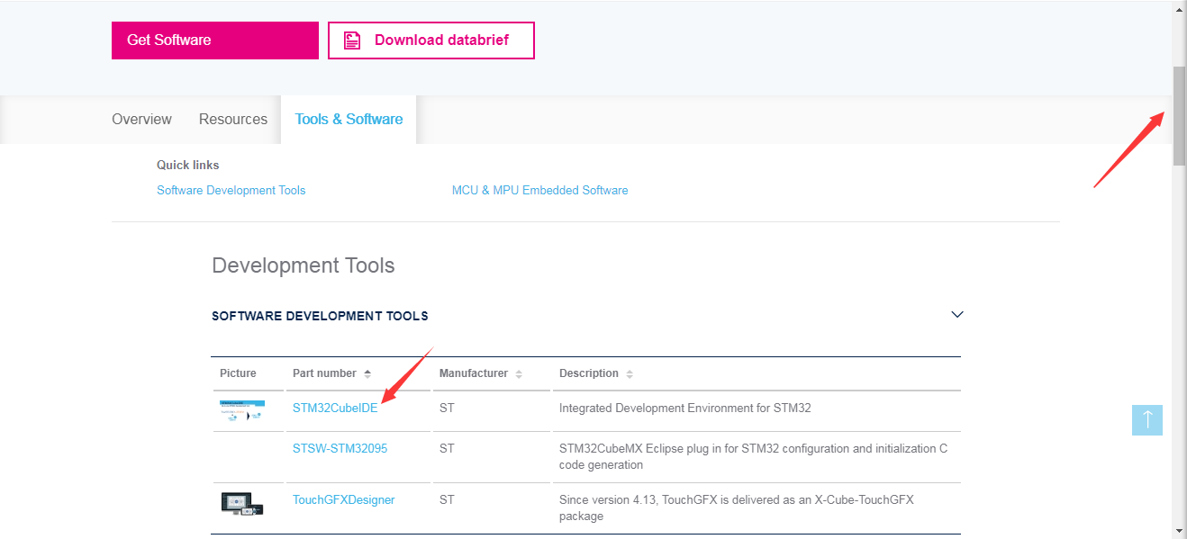This screenshot has width=1187, height=539.
Task: Click the Get Software button
Action: (x=215, y=40)
